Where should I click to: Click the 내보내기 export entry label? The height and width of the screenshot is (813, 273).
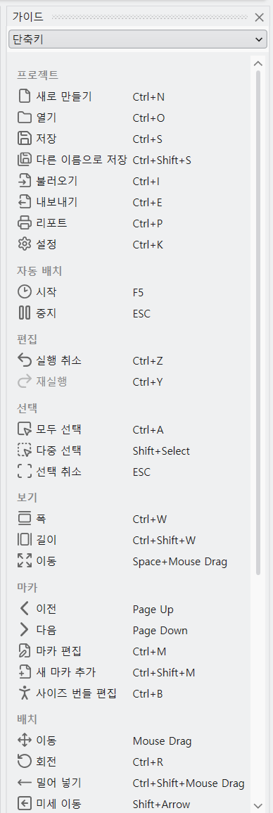pyautogui.click(x=57, y=202)
